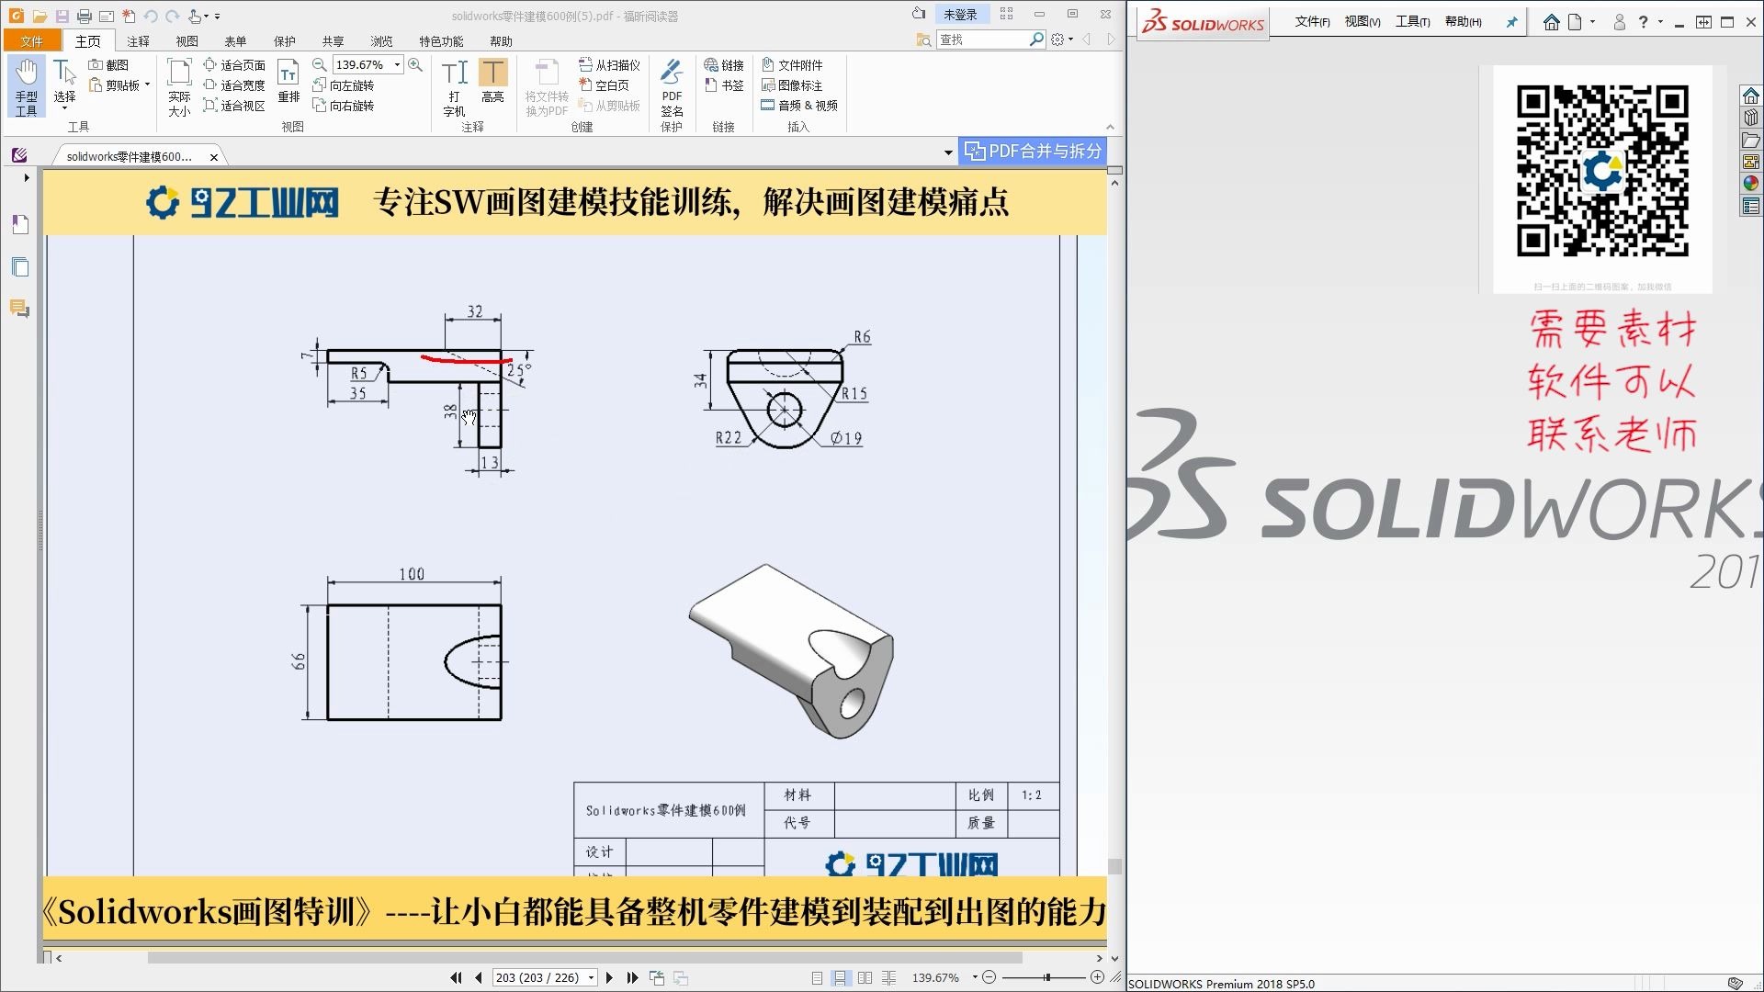Open the page number 203 dropdown
Image resolution: width=1764 pixels, height=992 pixels.
pyautogui.click(x=592, y=978)
